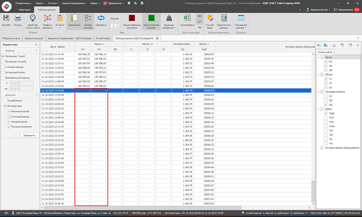Select Последние 7 дней radio button
This screenshot has width=362, height=217.
point(3,56)
